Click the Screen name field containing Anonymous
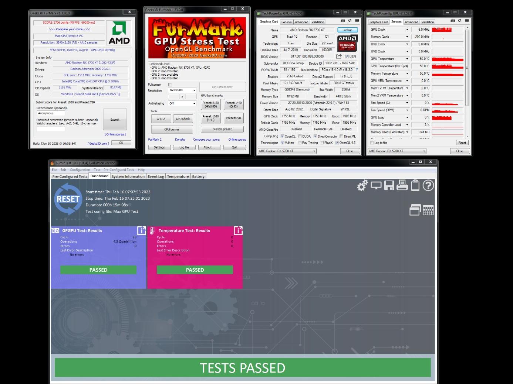The width and height of the screenshot is (513, 384). pyautogui.click(x=51, y=113)
